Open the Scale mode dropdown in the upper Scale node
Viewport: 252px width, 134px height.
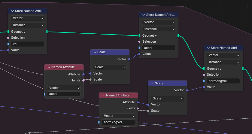tap(110, 67)
